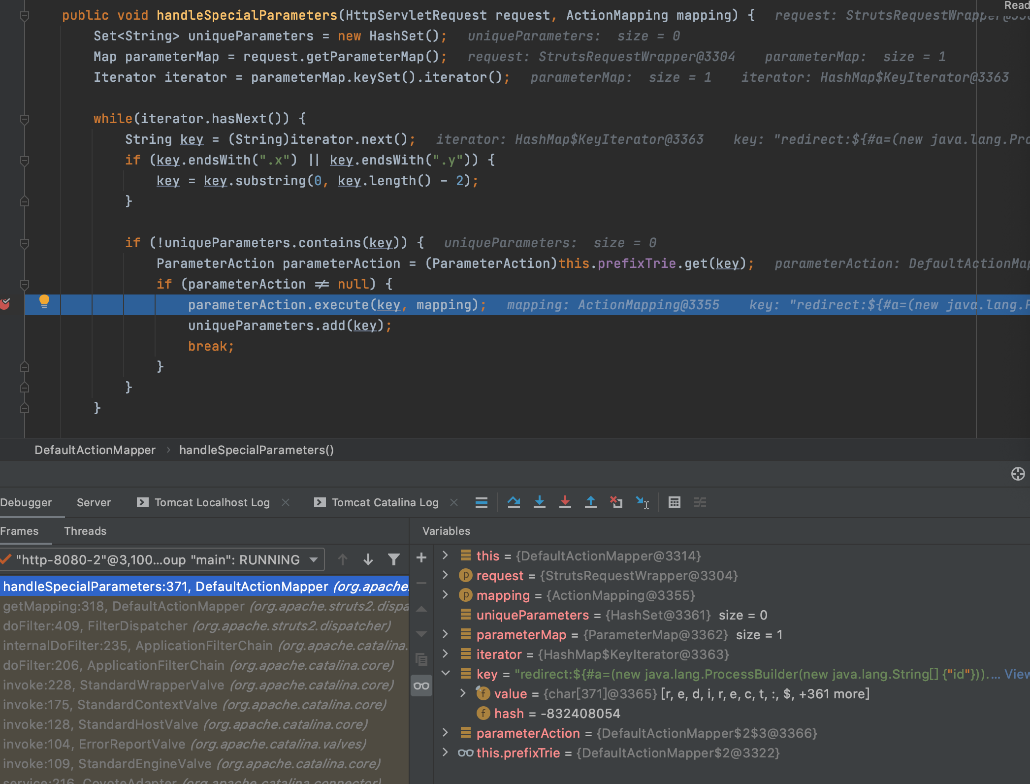1030x784 pixels.
Task: Expand the request variable node
Action: 445,575
